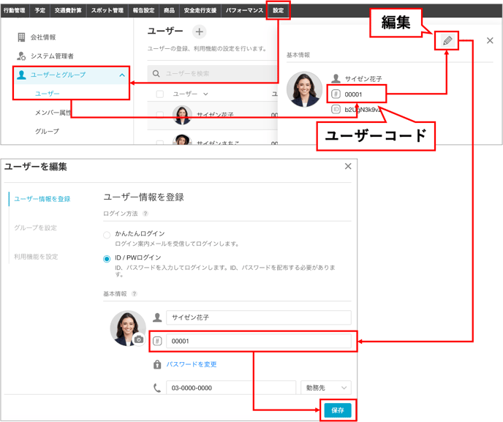The width and height of the screenshot is (503, 422).
Task: Click the pencil edit icon in detail panel
Action: pyautogui.click(x=447, y=40)
